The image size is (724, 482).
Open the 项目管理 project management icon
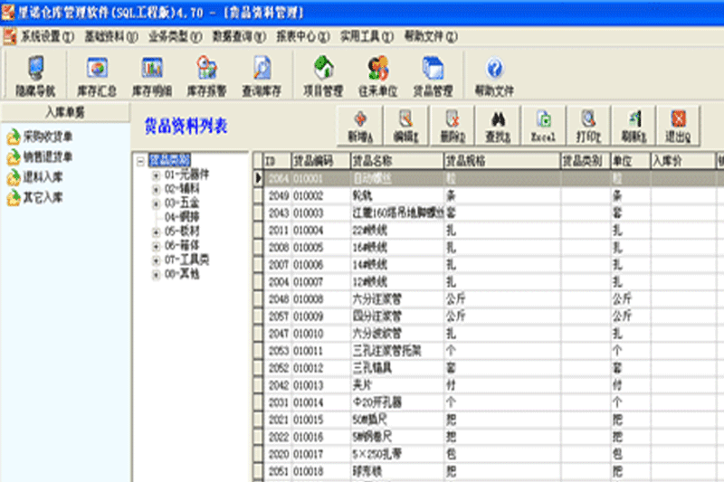323,68
